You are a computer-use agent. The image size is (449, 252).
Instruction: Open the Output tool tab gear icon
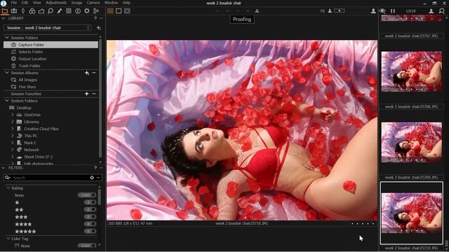[x=87, y=11]
